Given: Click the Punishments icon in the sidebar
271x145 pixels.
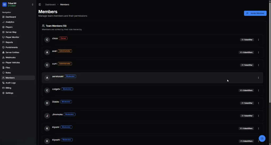Looking at the screenshot, I should point(3,47).
